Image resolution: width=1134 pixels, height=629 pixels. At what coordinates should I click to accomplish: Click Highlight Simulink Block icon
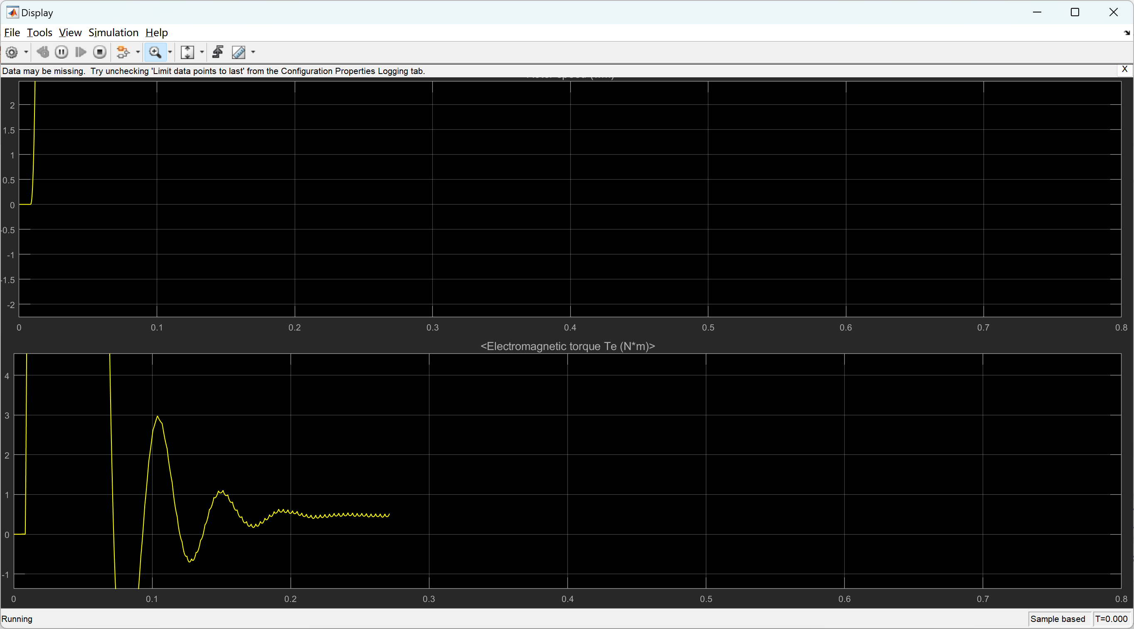point(123,52)
